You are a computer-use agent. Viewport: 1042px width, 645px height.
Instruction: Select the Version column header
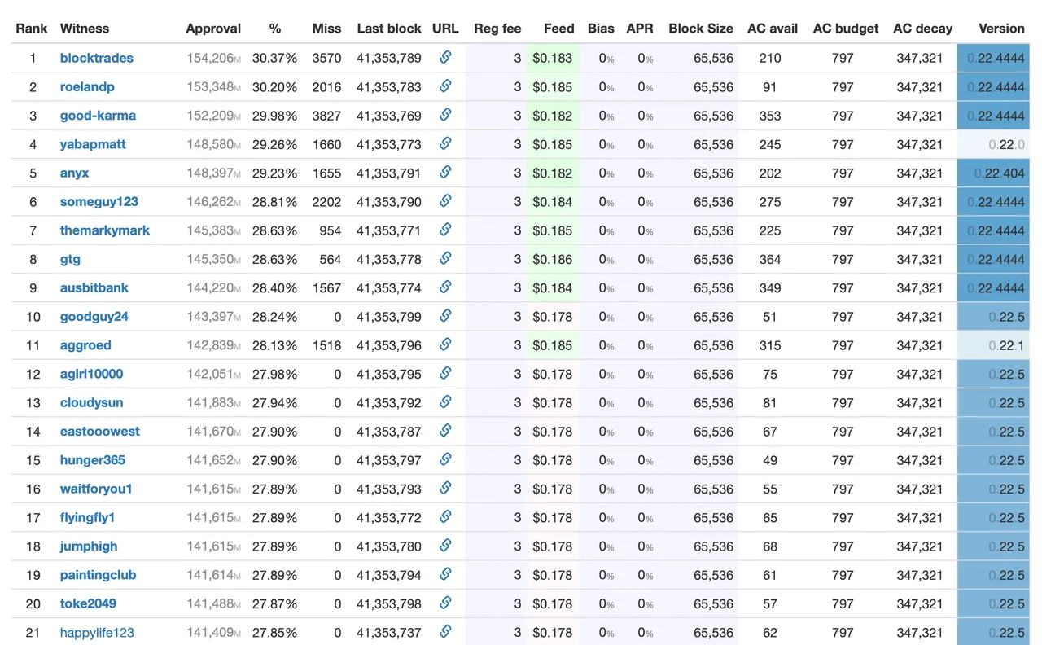1001,29
